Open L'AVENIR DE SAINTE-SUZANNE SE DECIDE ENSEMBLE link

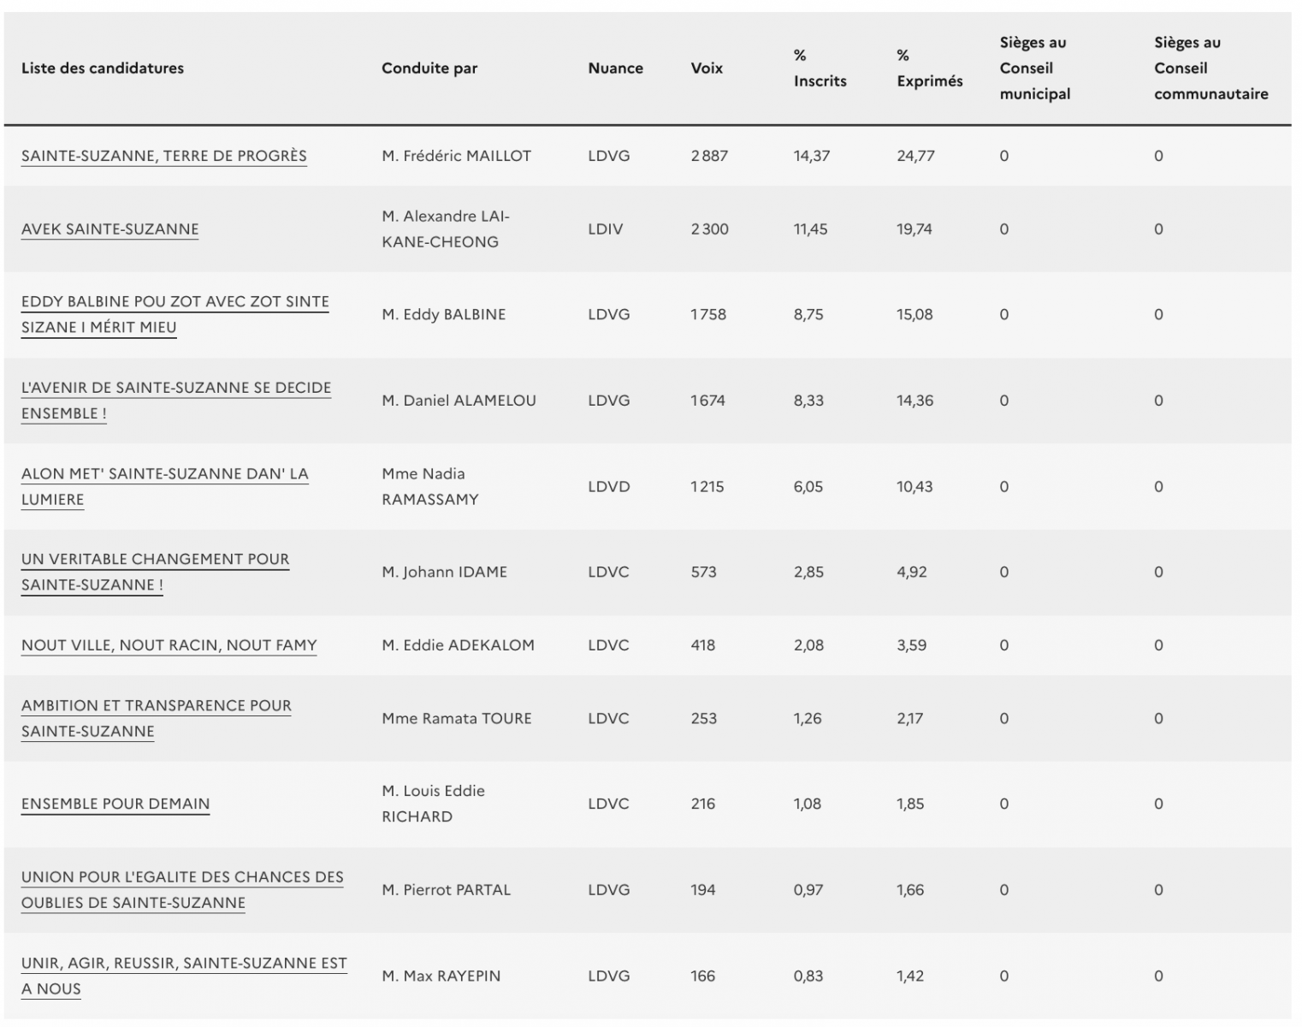click(175, 388)
